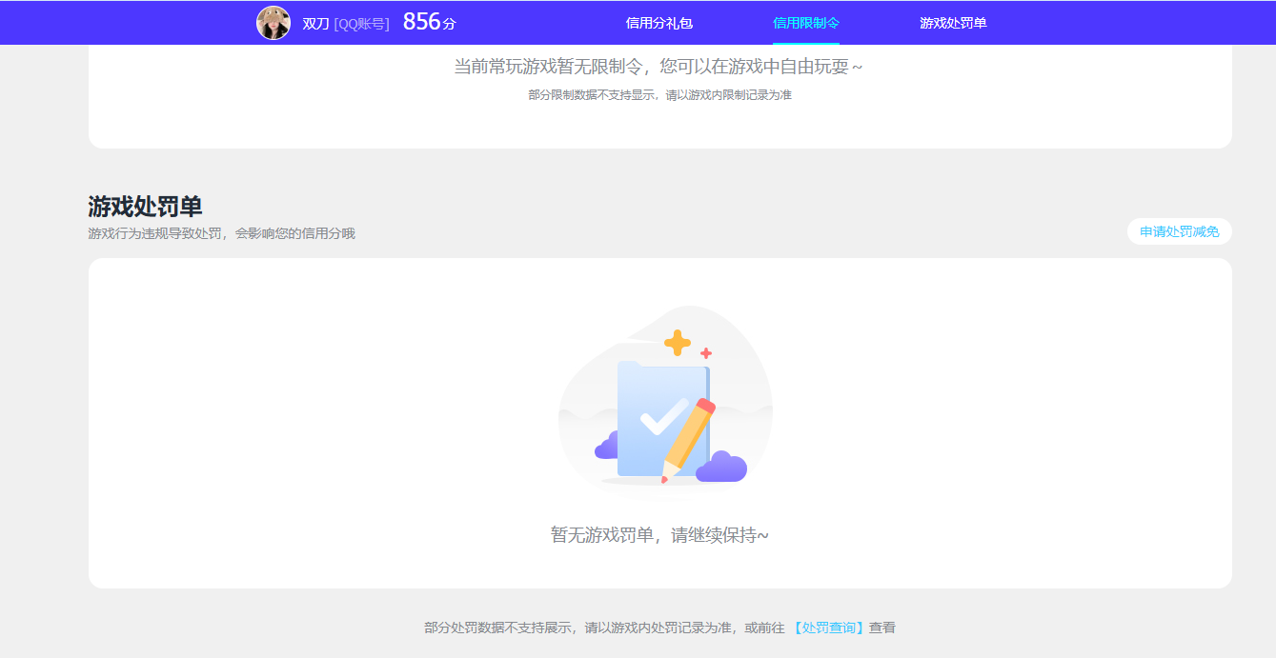Click the 申请处罚减免 button
1276x658 pixels.
[x=1180, y=231]
